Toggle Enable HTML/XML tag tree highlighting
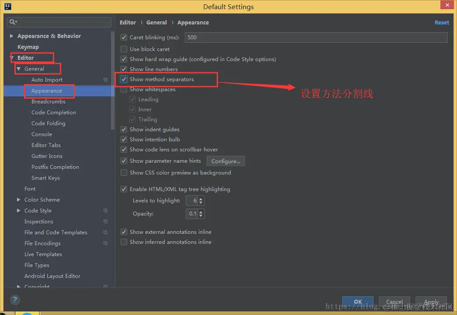Viewport: 457px width, 315px height. pos(124,189)
